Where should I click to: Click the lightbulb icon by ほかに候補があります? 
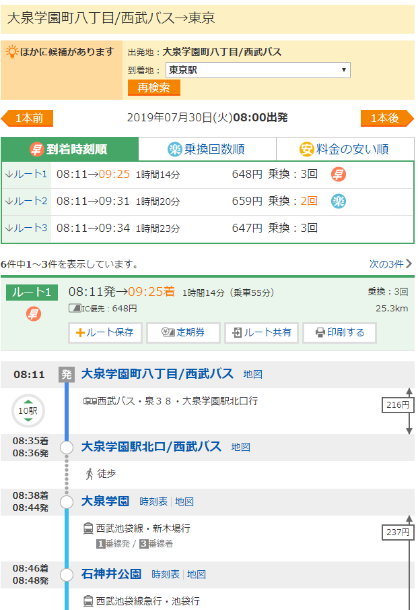click(12, 51)
